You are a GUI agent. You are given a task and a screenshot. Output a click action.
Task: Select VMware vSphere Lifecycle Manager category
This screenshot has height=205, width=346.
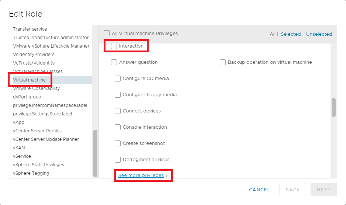51,46
